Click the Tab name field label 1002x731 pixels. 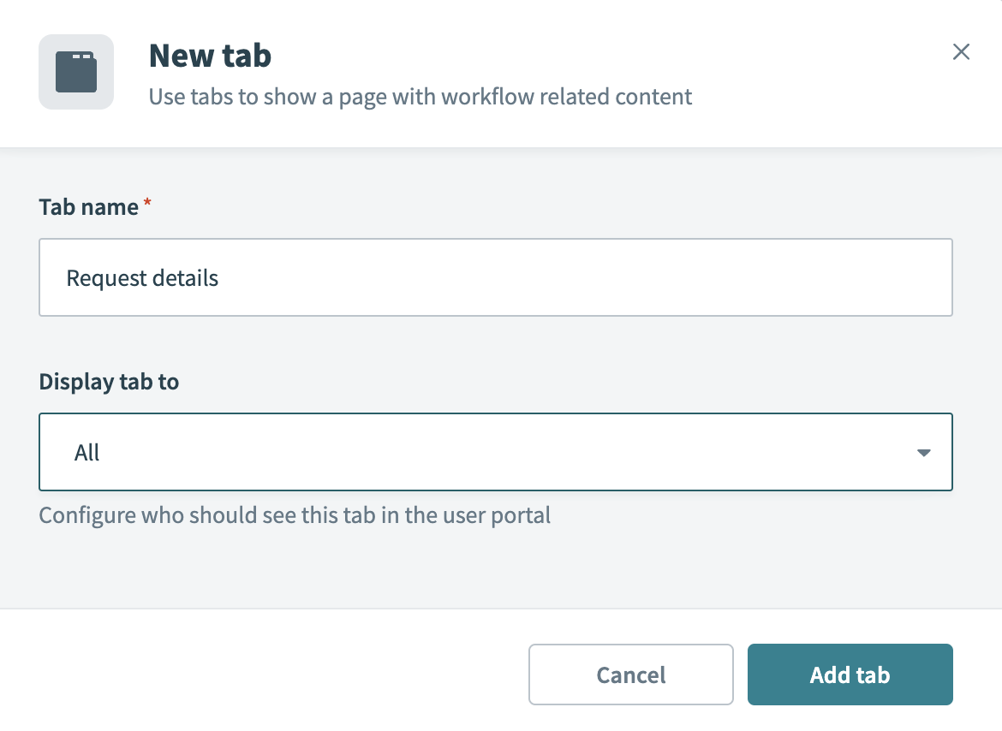[x=86, y=206]
